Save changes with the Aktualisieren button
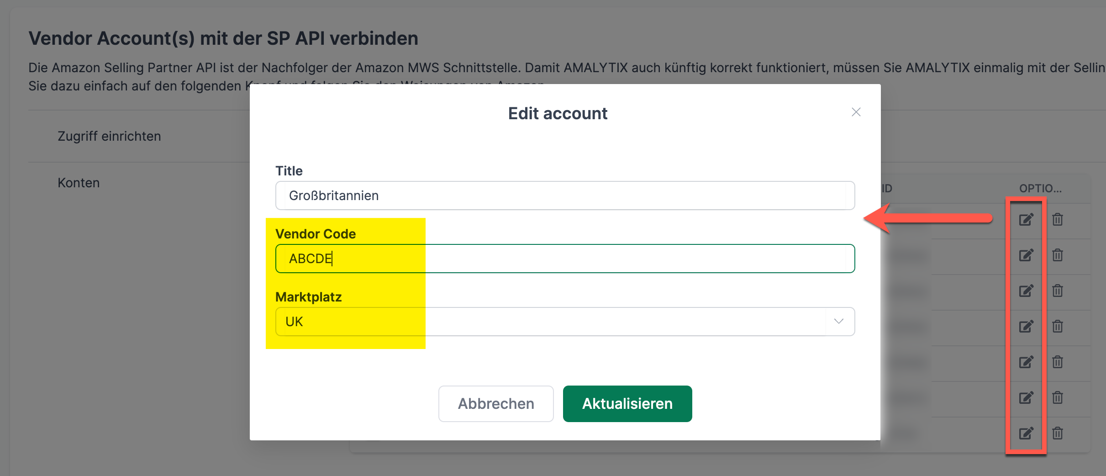 click(x=627, y=404)
